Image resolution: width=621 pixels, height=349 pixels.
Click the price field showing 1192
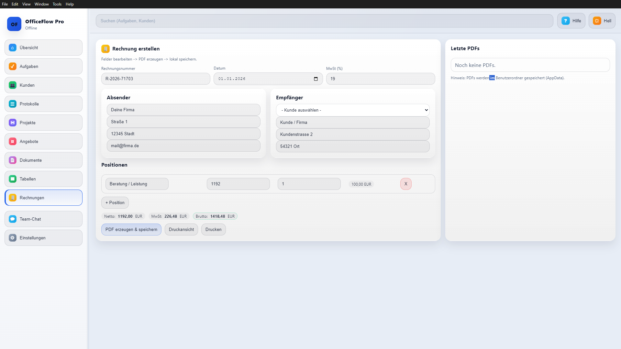click(238, 184)
